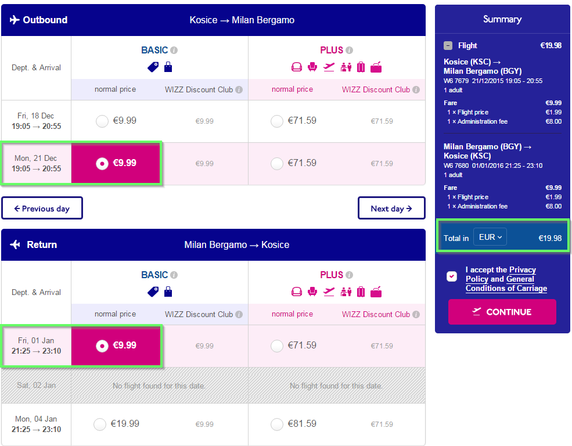Click outbound WIZZ Discount Club info icon under BASIC

pos(239,89)
